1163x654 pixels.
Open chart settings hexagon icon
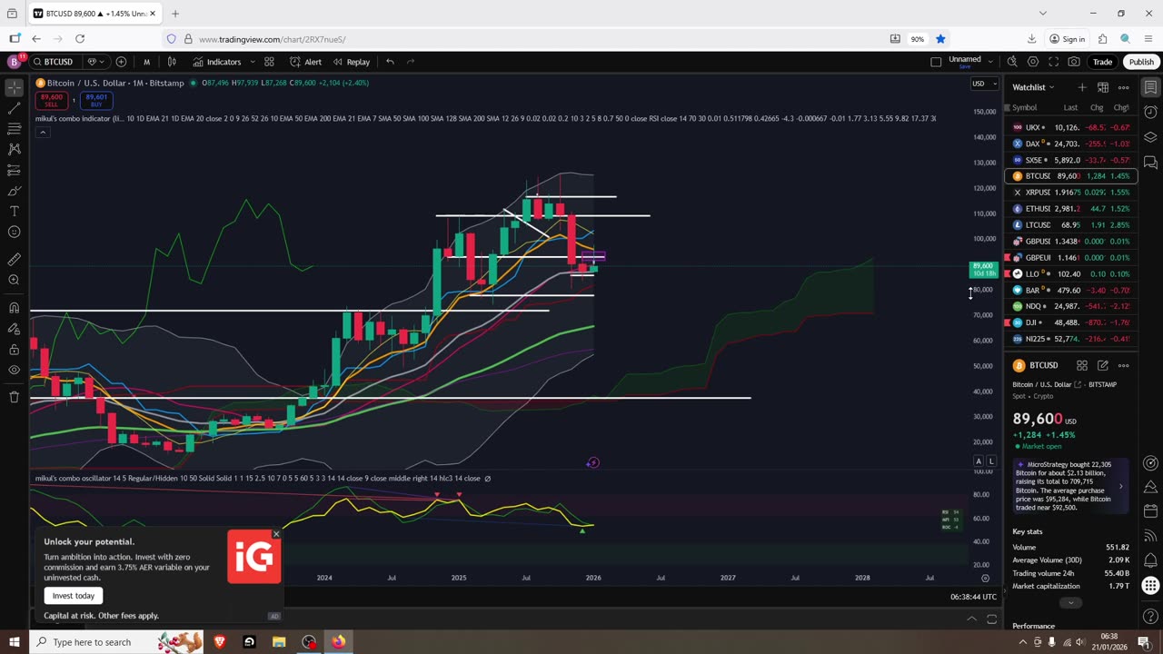coord(1033,62)
